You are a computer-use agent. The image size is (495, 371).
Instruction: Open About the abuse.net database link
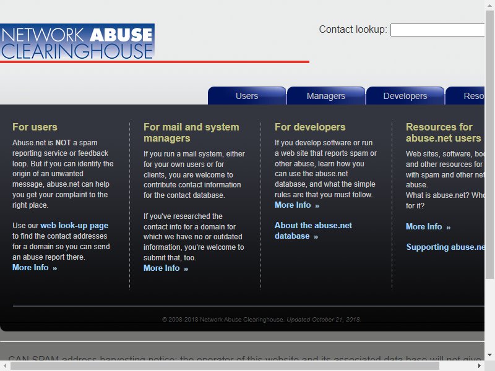(313, 231)
